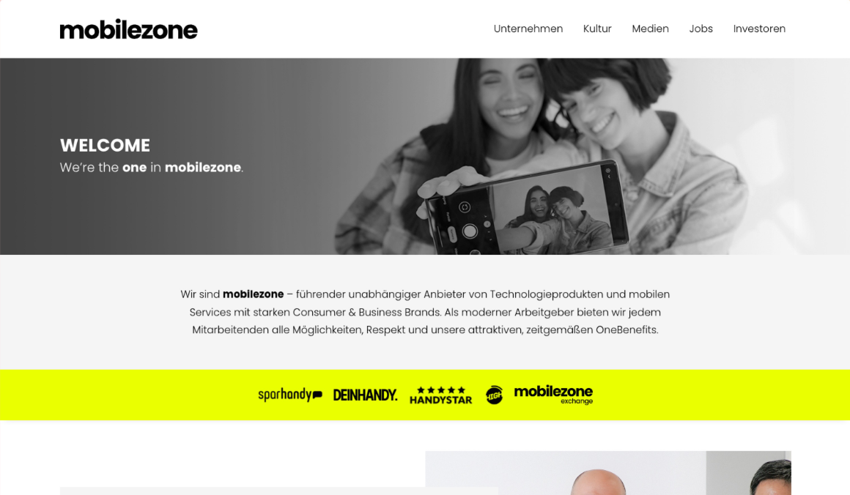This screenshot has width=850, height=495.
Task: Click the round HIGH brand logo
Action: coord(494,395)
